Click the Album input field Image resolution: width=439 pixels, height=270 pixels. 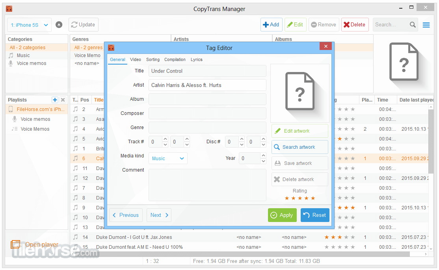point(207,99)
